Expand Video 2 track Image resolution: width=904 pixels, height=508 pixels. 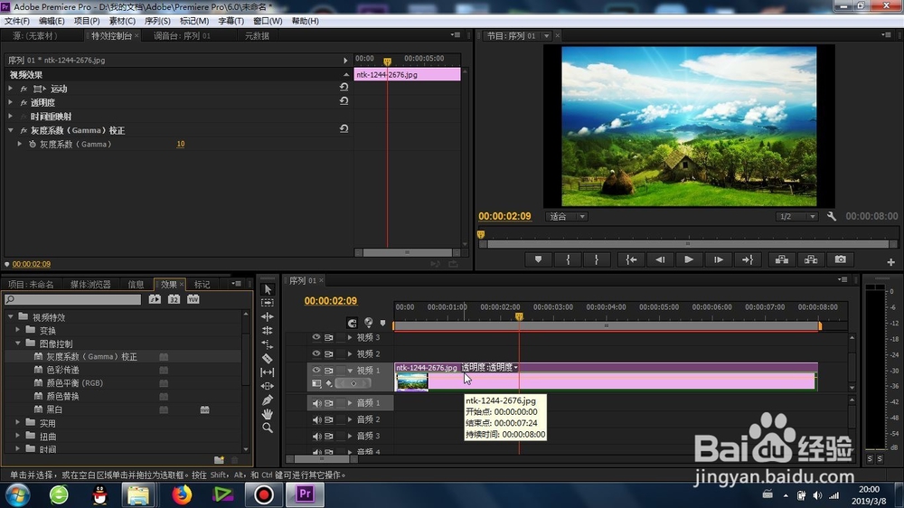coord(349,353)
